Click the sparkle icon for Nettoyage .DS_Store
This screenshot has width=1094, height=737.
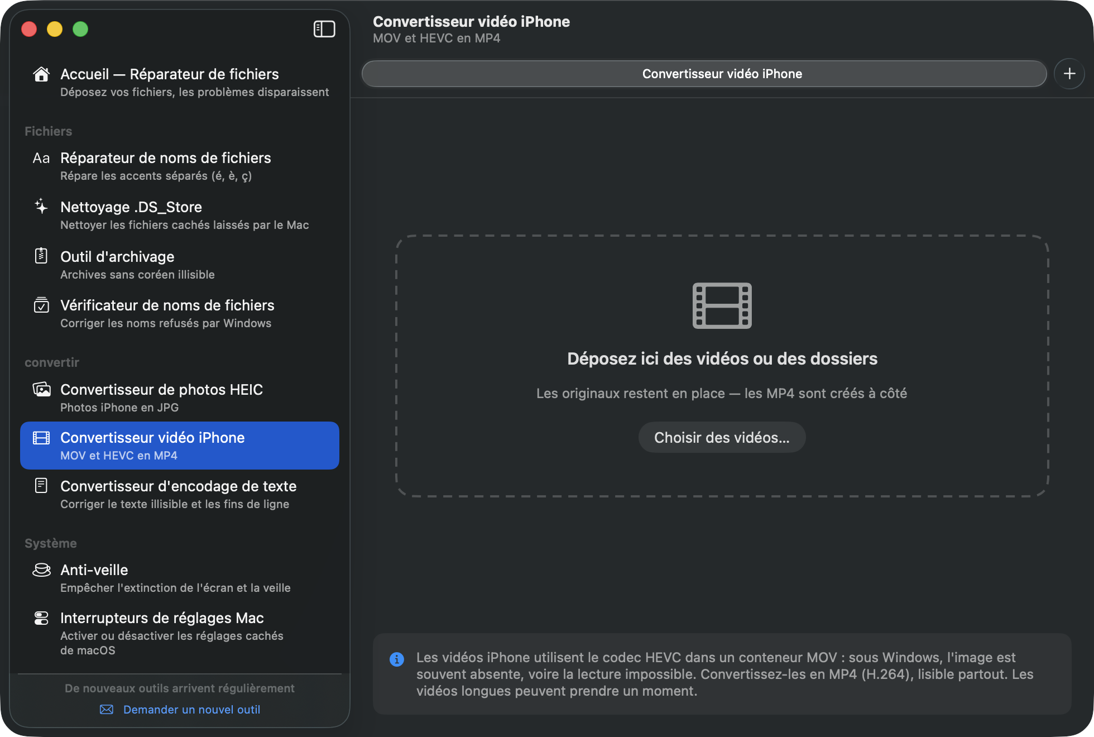pos(41,207)
